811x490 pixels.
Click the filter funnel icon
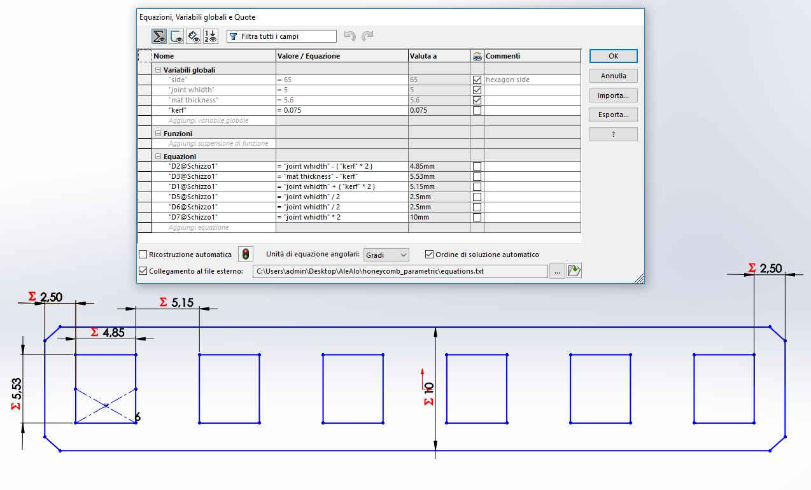click(x=233, y=36)
